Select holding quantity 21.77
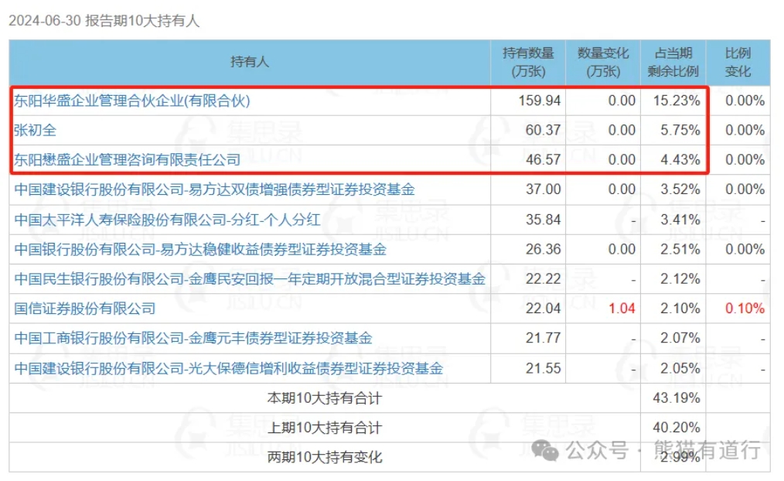 (x=543, y=338)
